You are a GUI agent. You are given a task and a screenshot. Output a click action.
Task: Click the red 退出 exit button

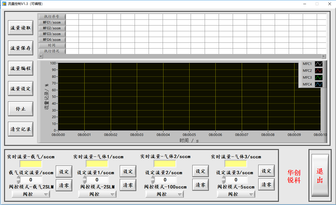pos(320,175)
